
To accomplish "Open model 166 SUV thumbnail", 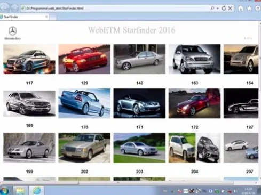I will pos(29,103).
